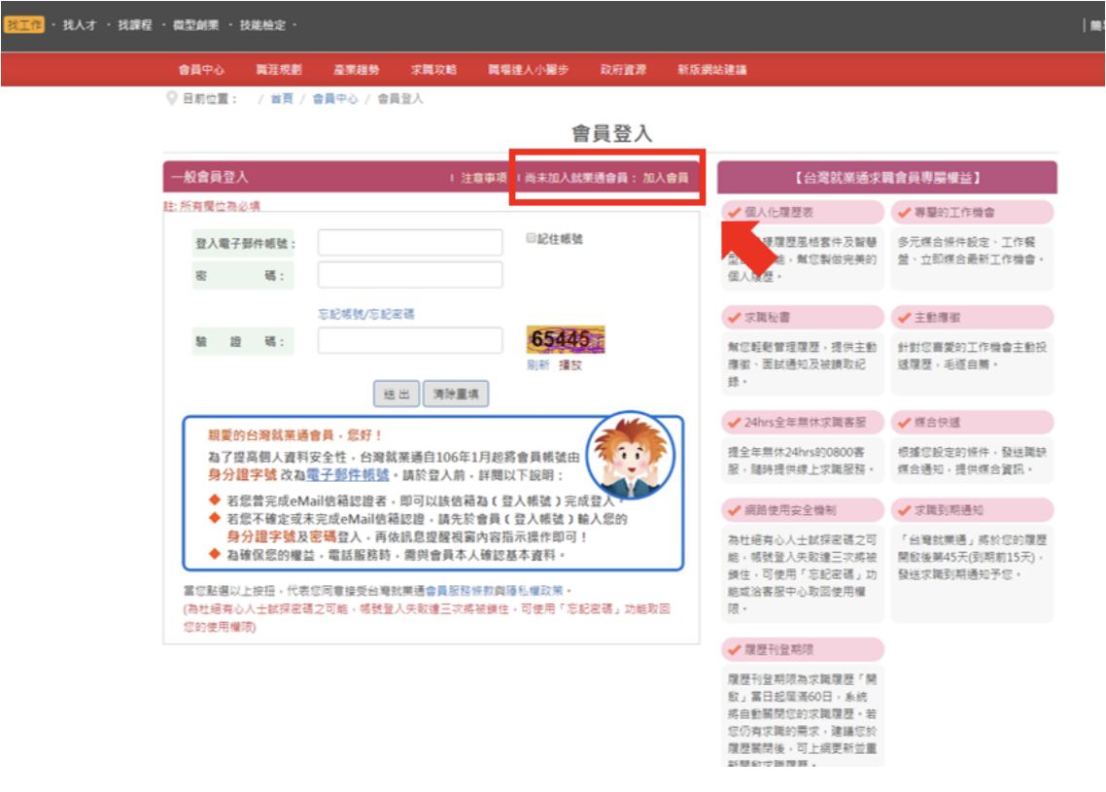Viewport: 1106px width, 792px height.
Task: Click the 會員登入 page heading
Action: click(611, 133)
